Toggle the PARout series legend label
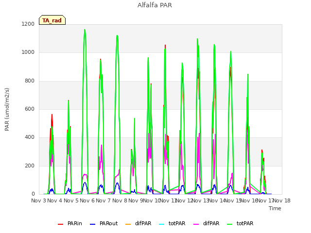The height and width of the screenshot is (233, 311). point(108,223)
